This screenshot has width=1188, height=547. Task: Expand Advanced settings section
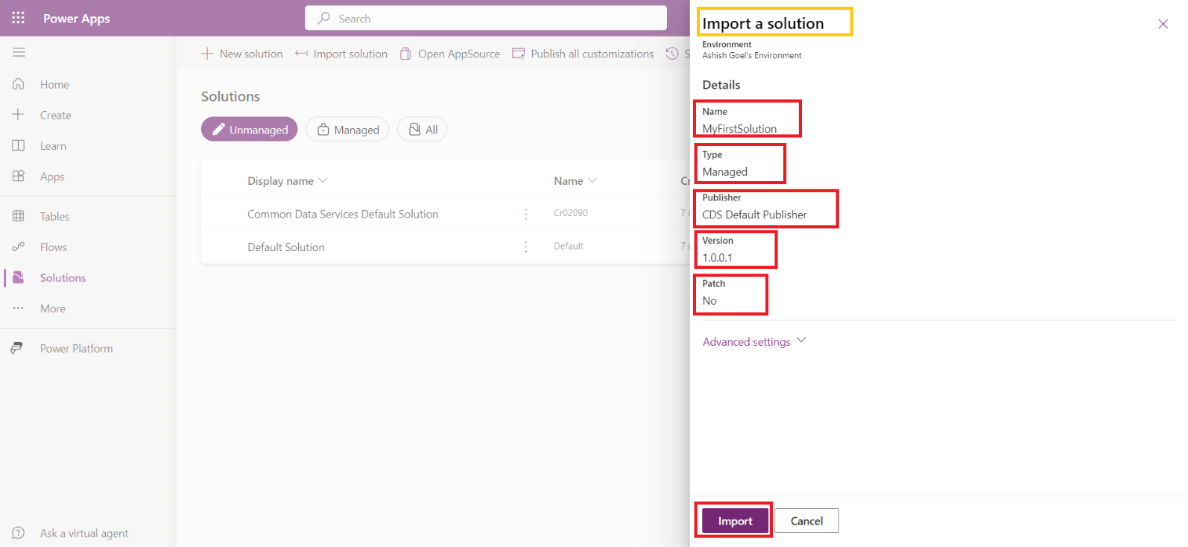pos(754,341)
